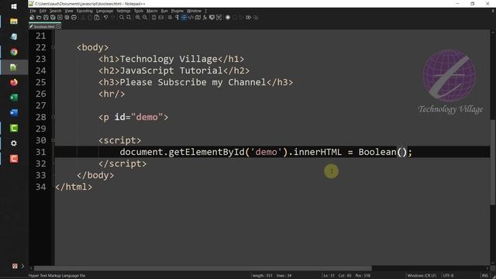The width and height of the screenshot is (496, 279).
Task: Collapse the p tag fold marker on line 28
Action: pos(53,117)
